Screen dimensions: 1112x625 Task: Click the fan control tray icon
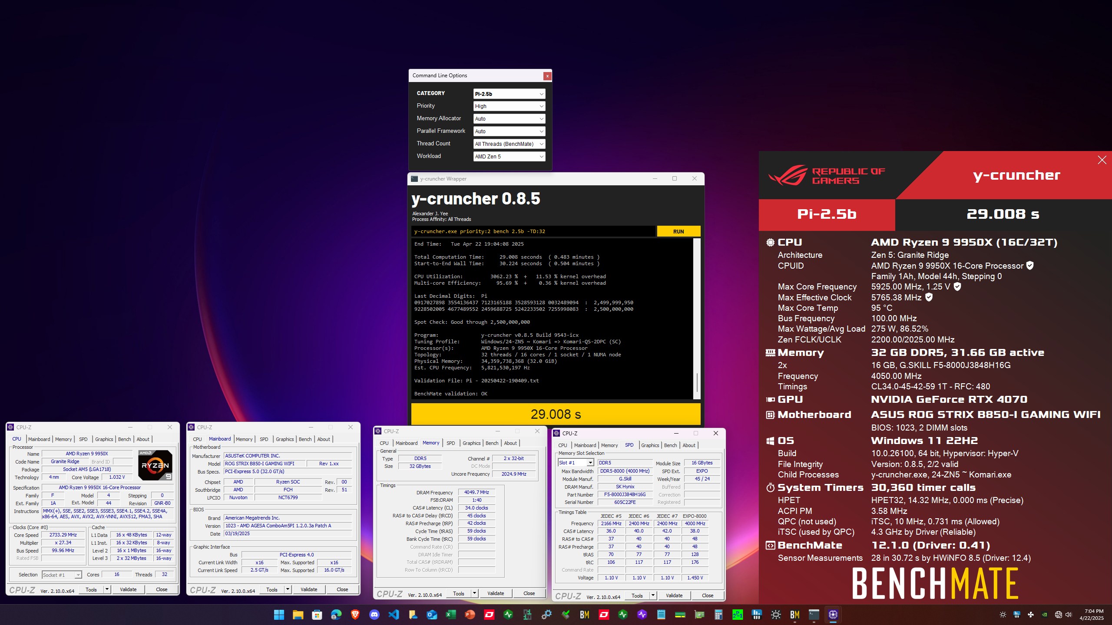coord(1030,615)
